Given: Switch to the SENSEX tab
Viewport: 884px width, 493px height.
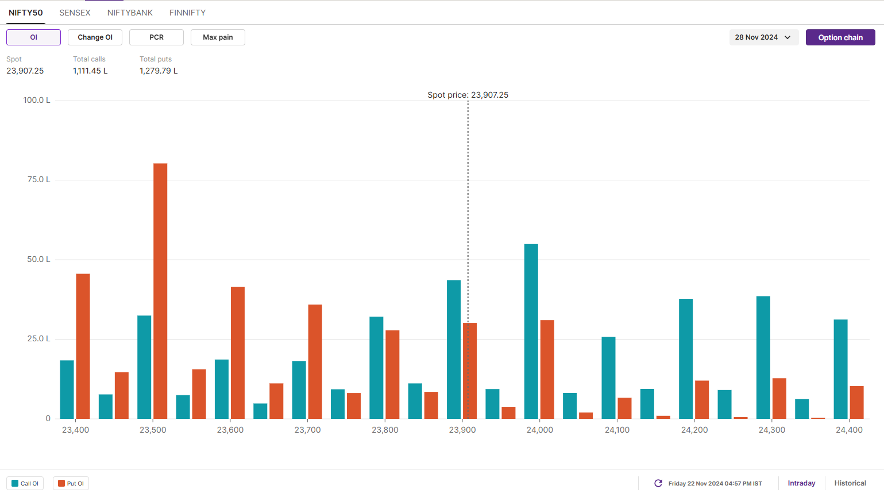Looking at the screenshot, I should (x=75, y=13).
